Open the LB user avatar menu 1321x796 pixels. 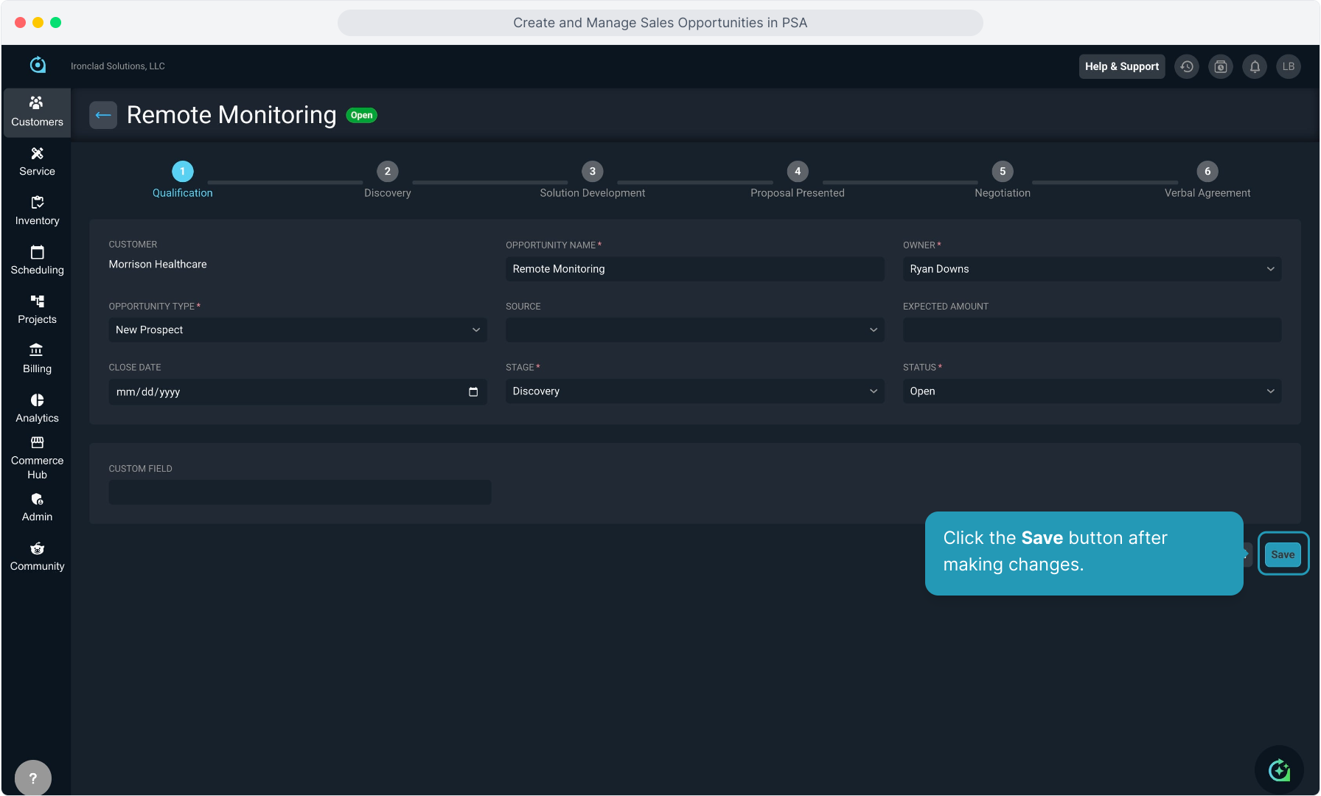pyautogui.click(x=1289, y=66)
